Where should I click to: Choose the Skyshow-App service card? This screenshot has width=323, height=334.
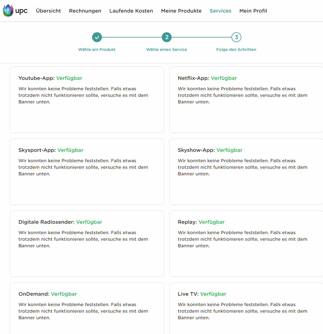[x=246, y=172]
